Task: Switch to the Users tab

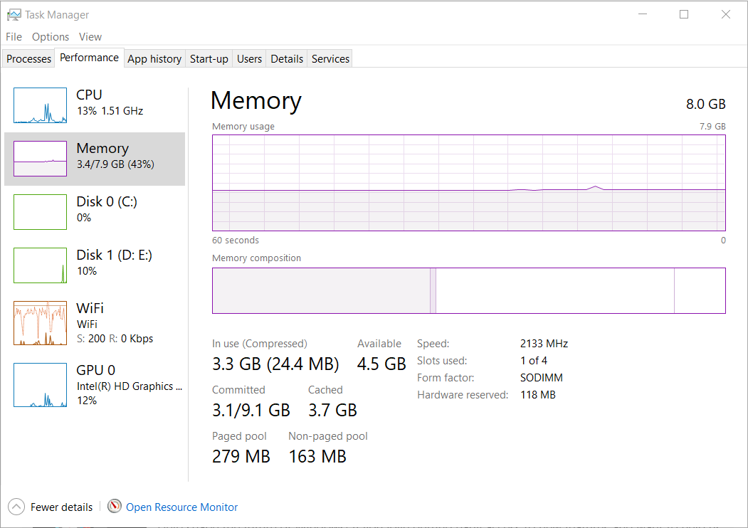Action: point(249,58)
